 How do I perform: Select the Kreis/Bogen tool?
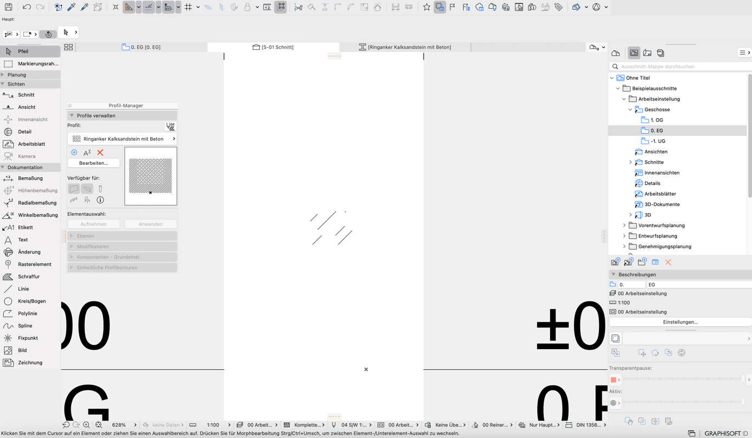30,301
